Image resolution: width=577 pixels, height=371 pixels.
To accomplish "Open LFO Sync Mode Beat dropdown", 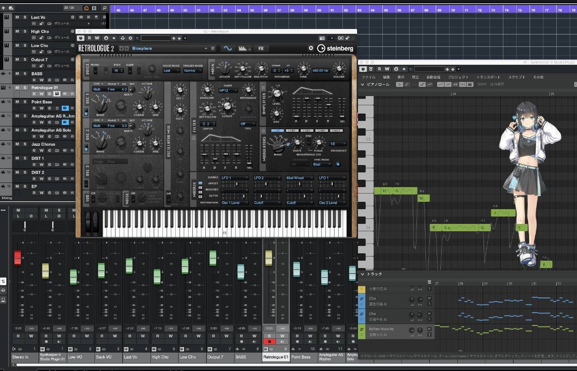I will (322, 164).
